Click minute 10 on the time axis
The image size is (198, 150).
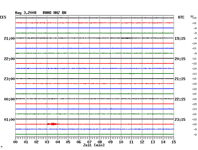coord(121,142)
